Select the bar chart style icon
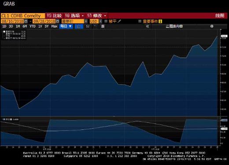 [x=88, y=26]
